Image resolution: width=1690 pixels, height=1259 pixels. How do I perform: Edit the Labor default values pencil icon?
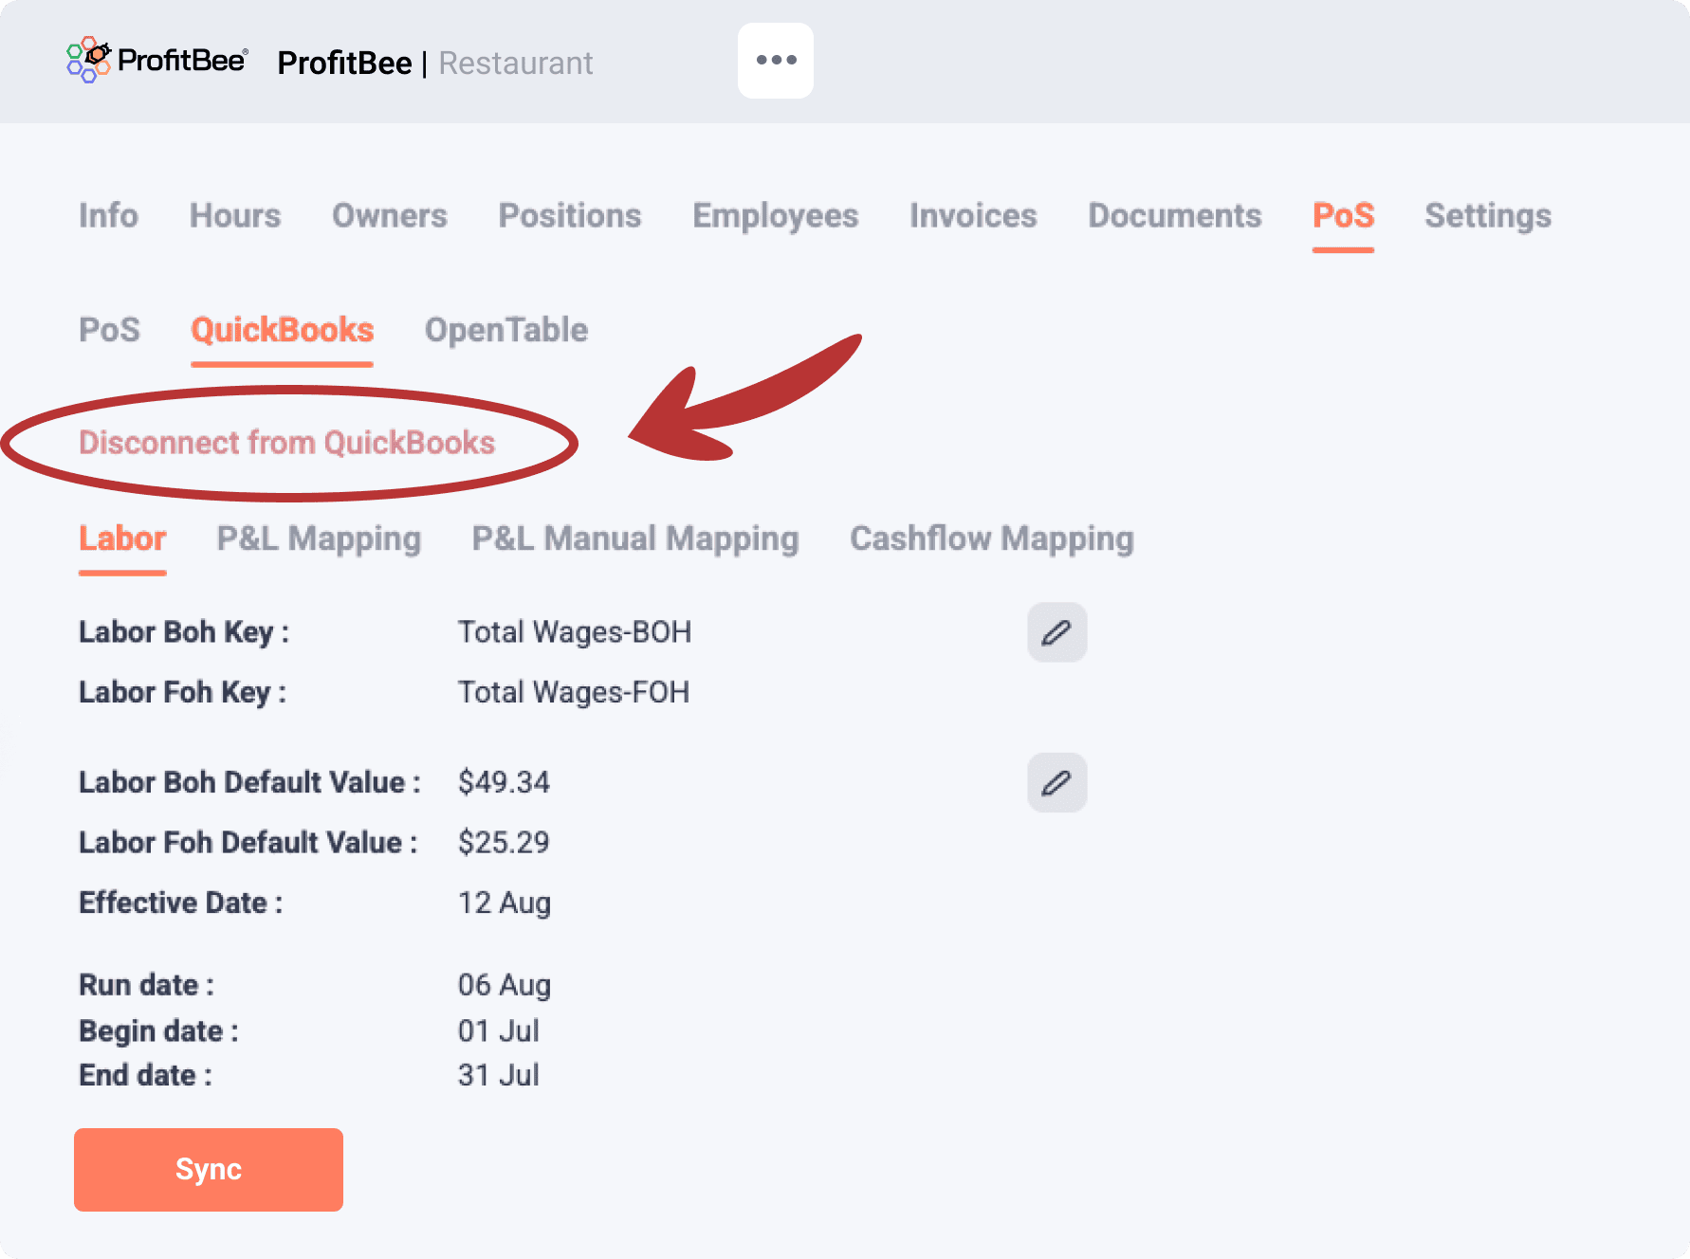1056,783
